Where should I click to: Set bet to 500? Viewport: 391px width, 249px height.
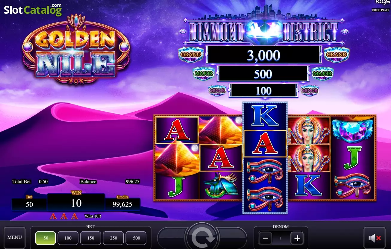[136, 238]
